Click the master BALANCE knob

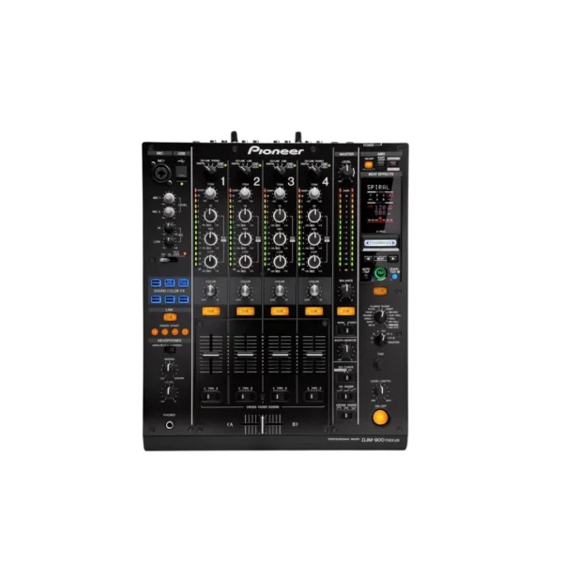tap(346, 290)
